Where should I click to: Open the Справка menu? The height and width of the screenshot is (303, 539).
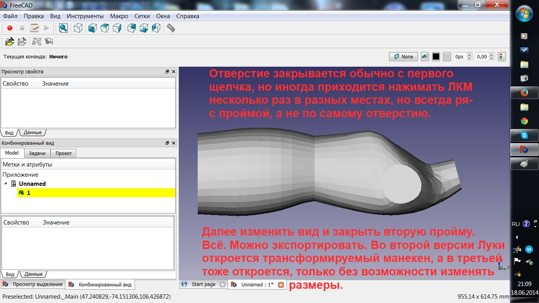(188, 16)
